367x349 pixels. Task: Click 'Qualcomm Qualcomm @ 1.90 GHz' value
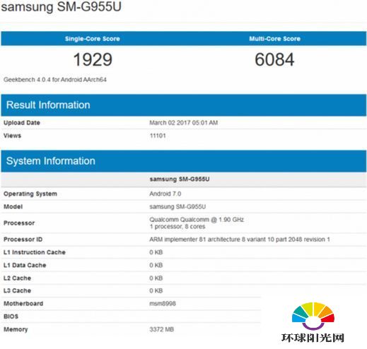coord(197,220)
